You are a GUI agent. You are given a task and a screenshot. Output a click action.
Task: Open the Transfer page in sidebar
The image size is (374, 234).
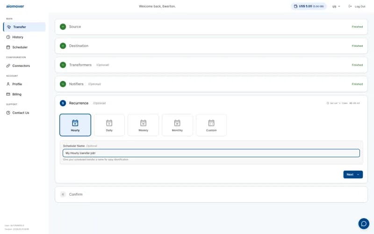(24, 27)
